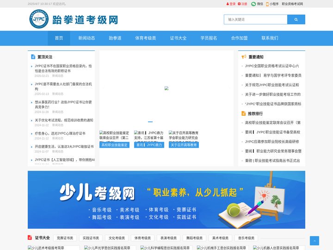Focus the 输入关键词 search field

(x=256, y=19)
